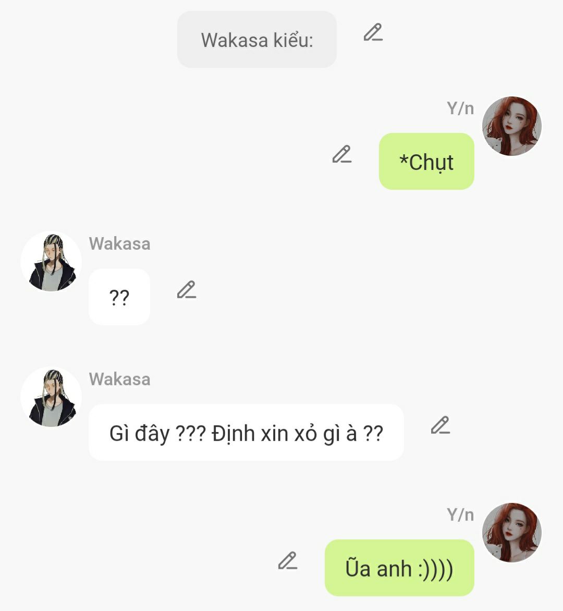Edit the 'Ũa anh :))))' message

click(x=288, y=561)
